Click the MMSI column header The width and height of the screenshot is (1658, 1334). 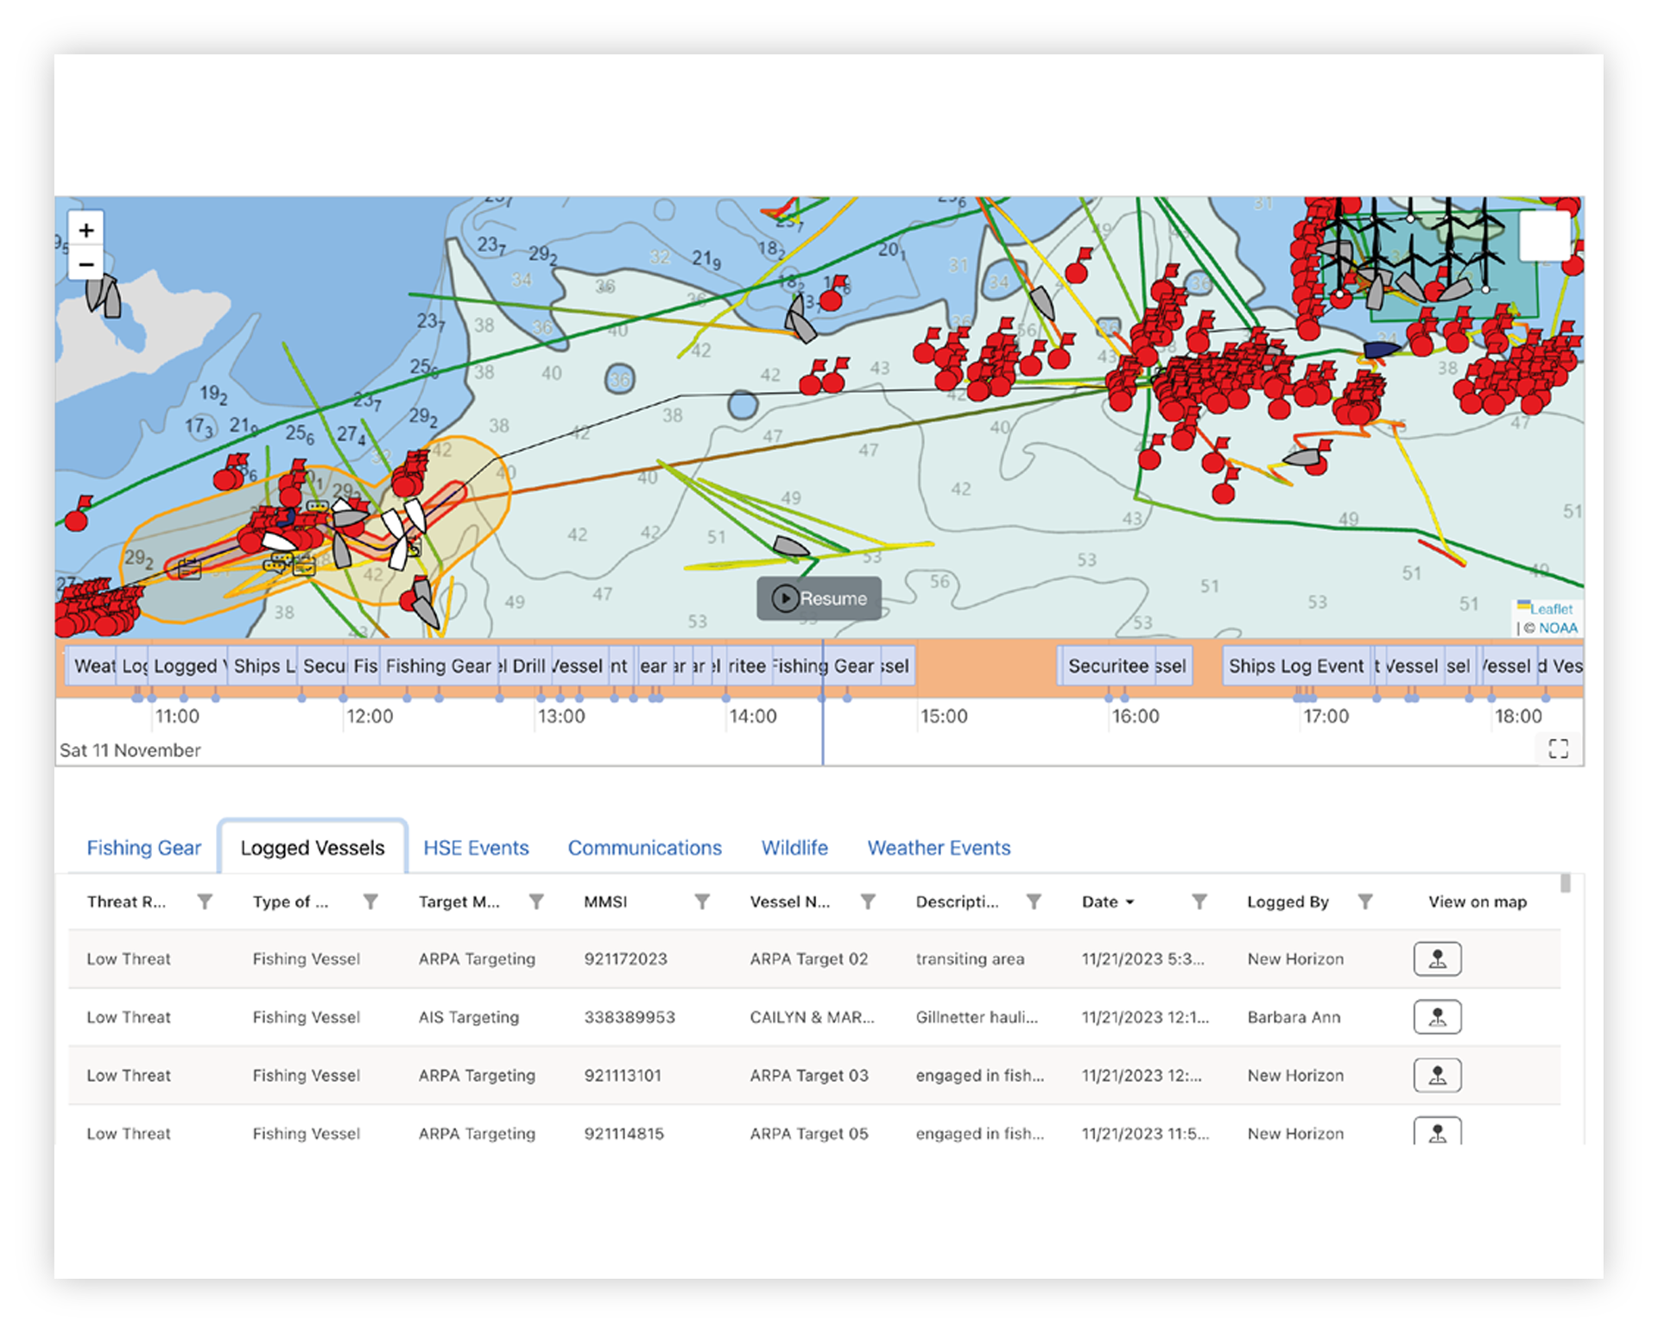pyautogui.click(x=605, y=901)
